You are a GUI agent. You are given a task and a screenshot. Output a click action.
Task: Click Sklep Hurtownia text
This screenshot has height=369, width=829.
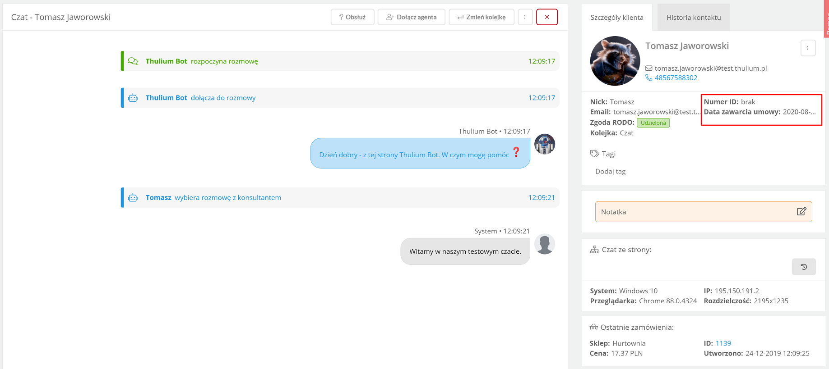(617, 343)
